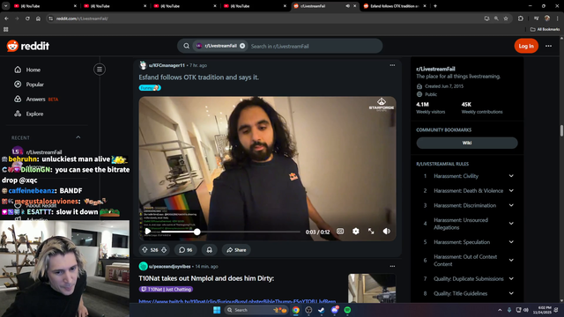Open a new browser tab
The image size is (564, 317).
[435, 6]
